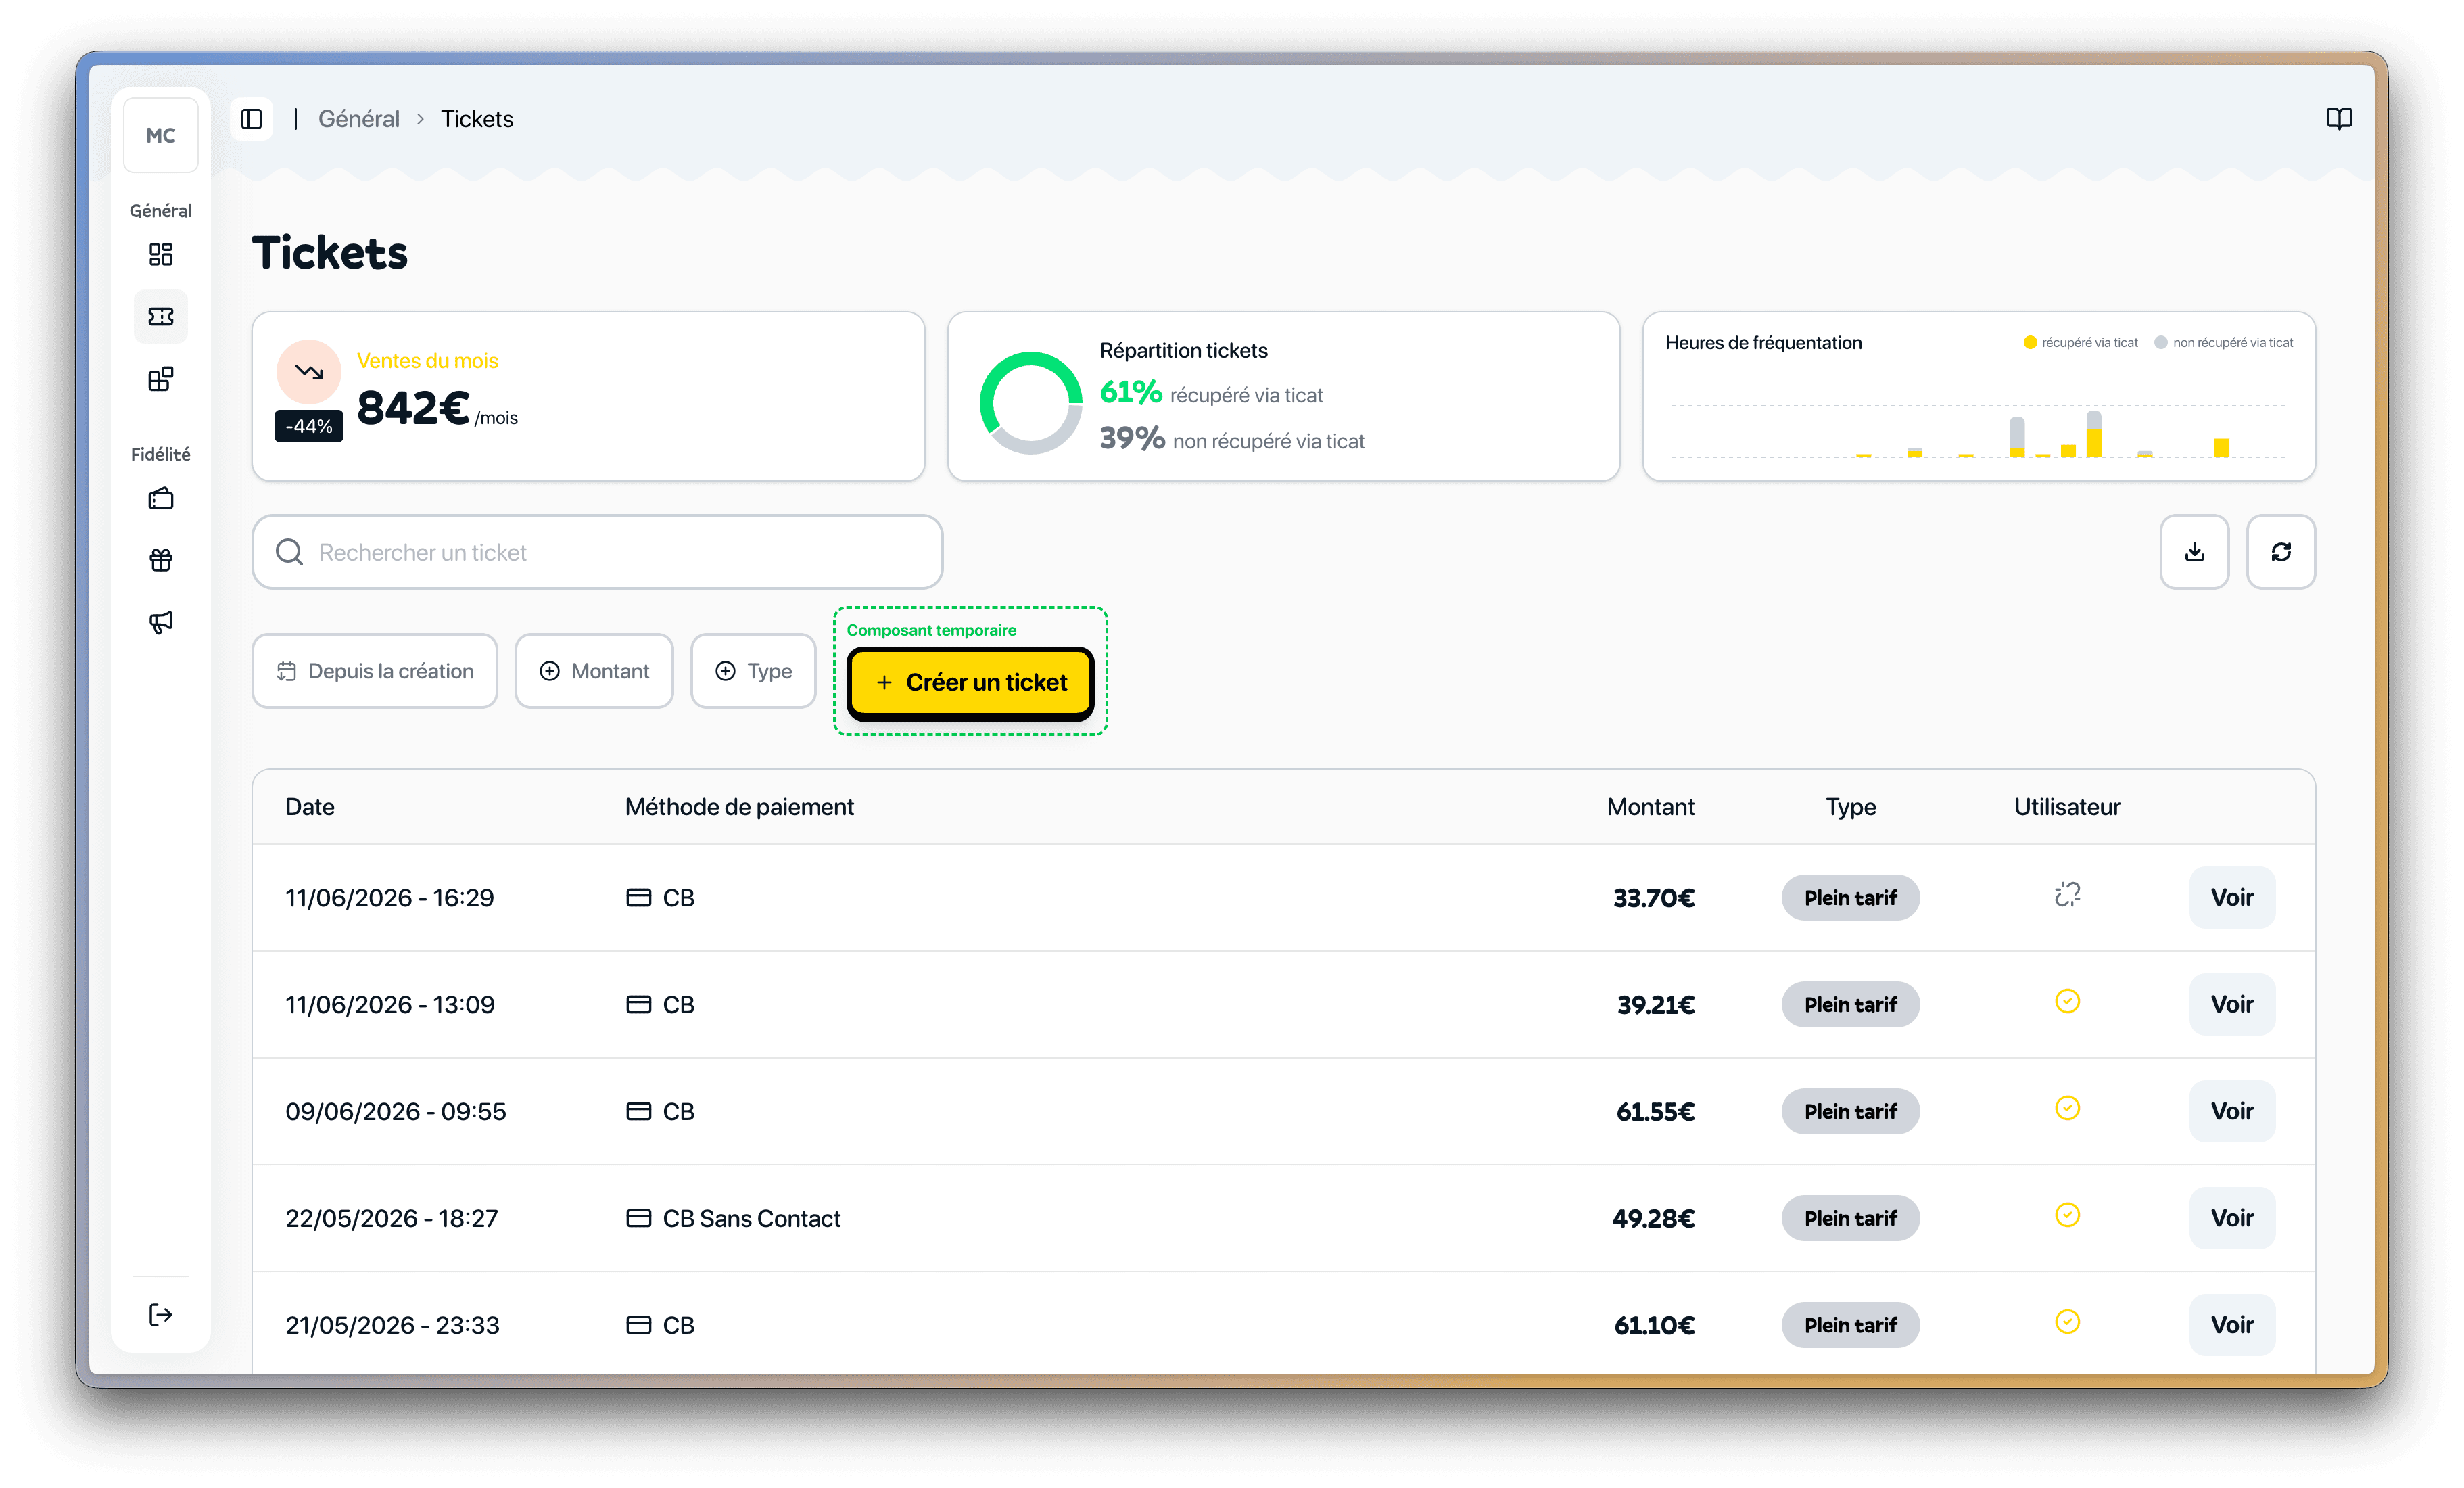Click the Plein tarif badge for 61.10€

1850,1325
